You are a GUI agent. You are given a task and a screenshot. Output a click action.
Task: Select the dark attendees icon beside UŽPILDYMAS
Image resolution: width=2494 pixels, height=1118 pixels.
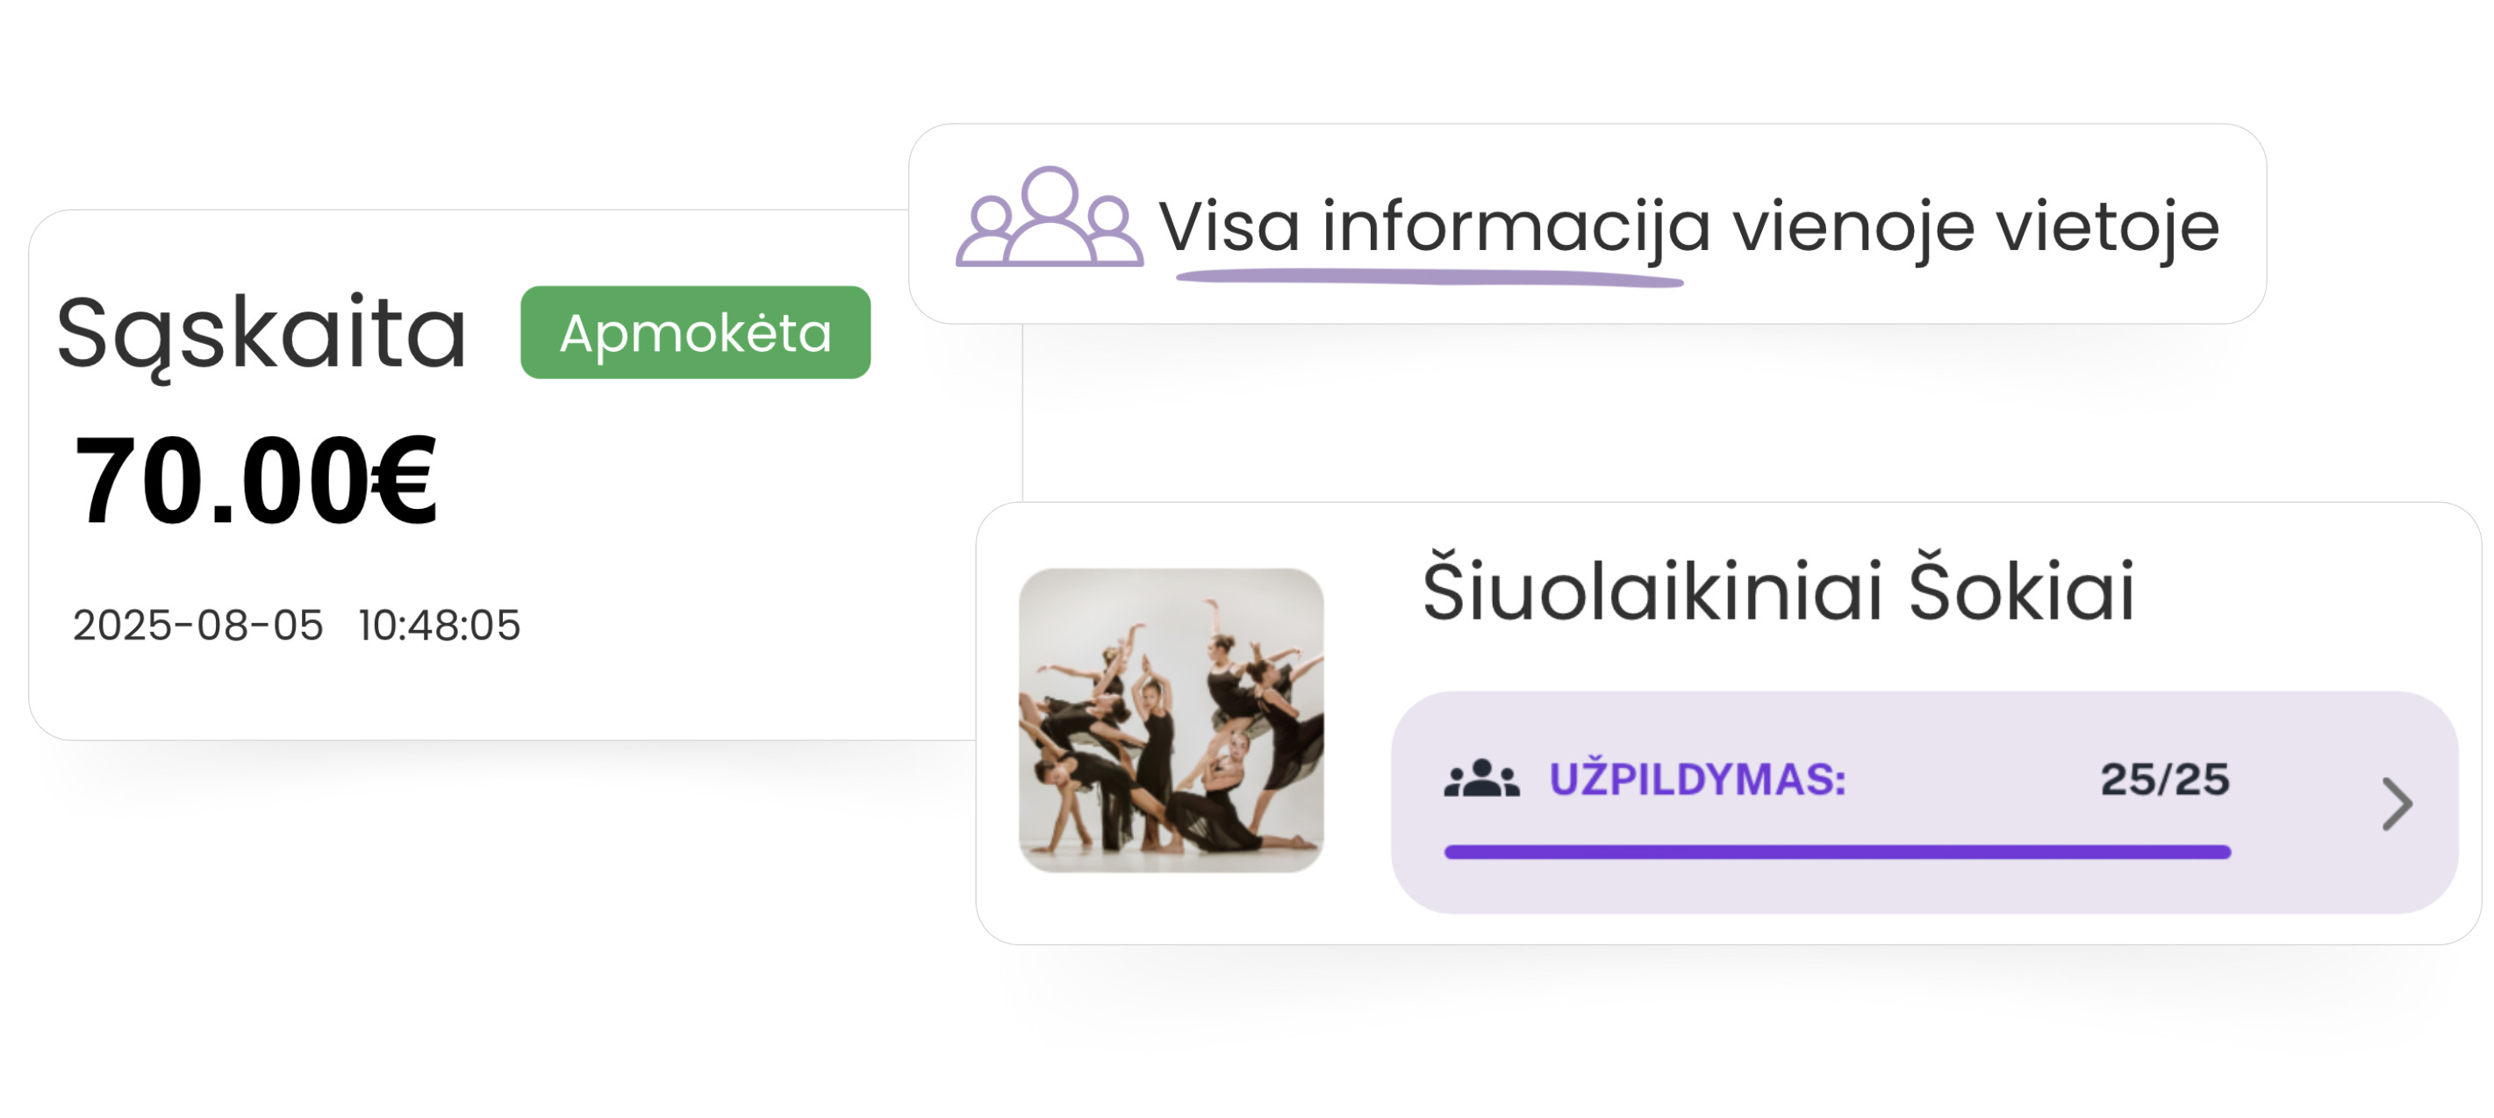(x=1480, y=780)
